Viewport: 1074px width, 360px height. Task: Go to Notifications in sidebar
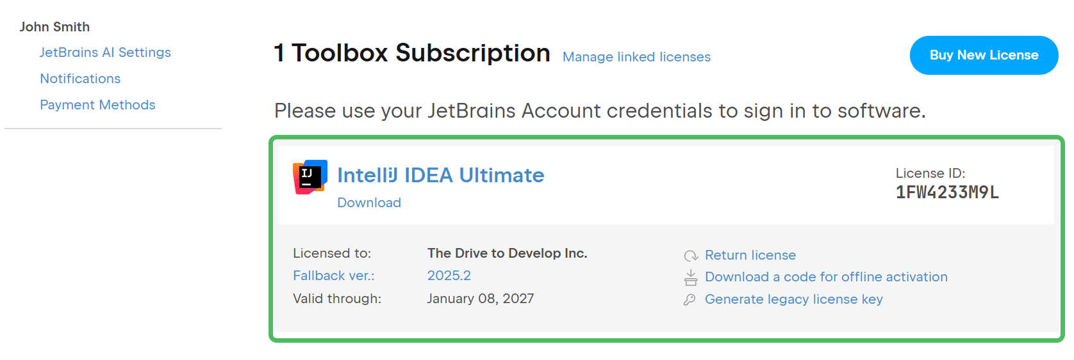pos(80,79)
